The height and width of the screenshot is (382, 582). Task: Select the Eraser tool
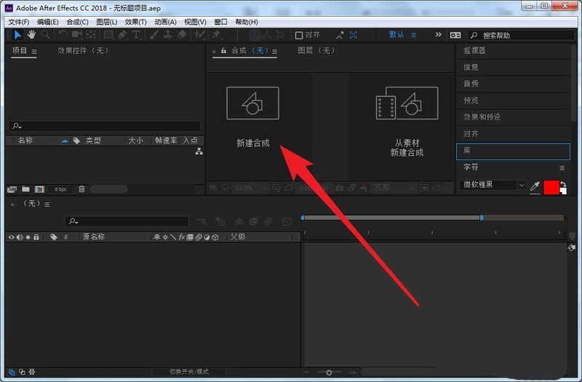(x=182, y=35)
